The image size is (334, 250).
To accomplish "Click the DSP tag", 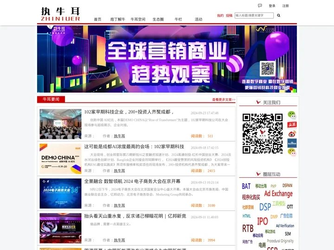I will tap(265, 206).
